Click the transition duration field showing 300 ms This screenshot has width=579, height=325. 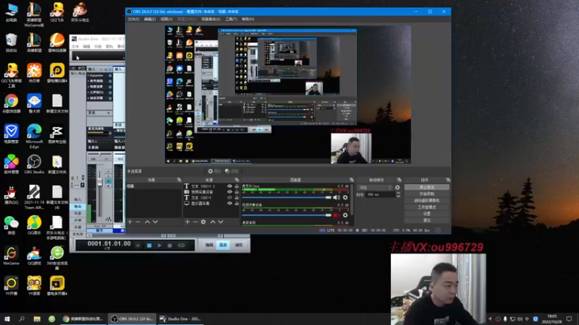381,194
